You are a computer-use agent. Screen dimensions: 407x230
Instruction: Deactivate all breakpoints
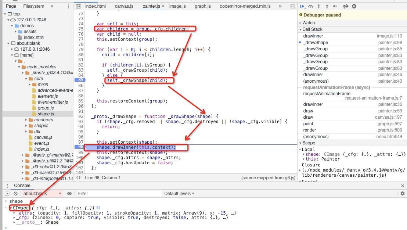pyautogui.click(x=346, y=6)
